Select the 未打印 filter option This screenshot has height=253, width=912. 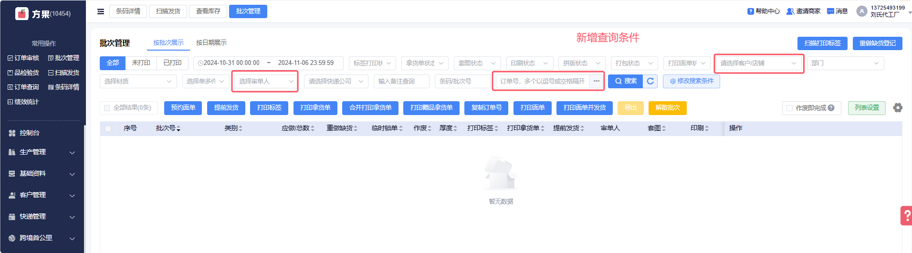[x=141, y=63]
